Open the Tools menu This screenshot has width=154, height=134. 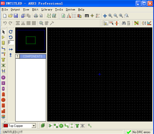59,9
